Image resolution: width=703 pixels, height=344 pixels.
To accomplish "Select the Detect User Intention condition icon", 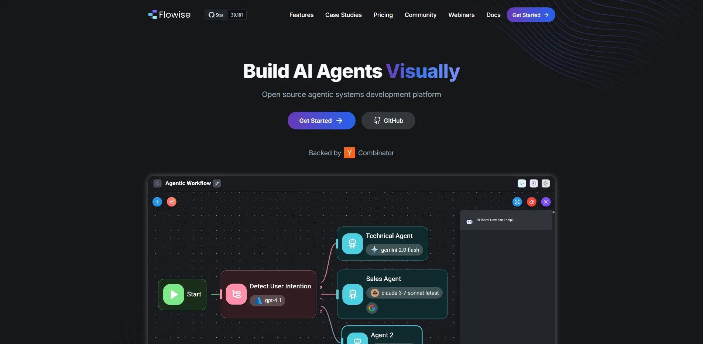I will (x=236, y=294).
